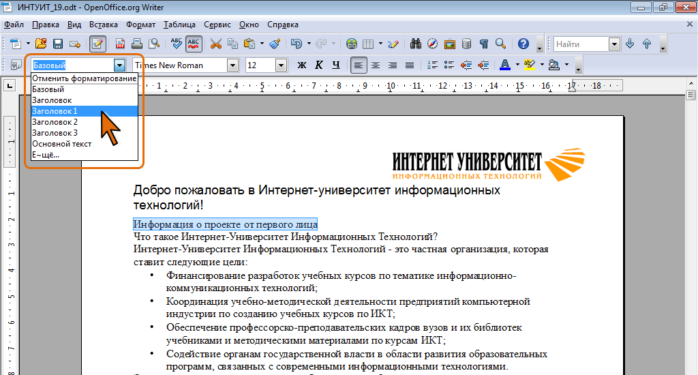
Task: Click the Zoom magnifier icon
Action: click(501, 44)
